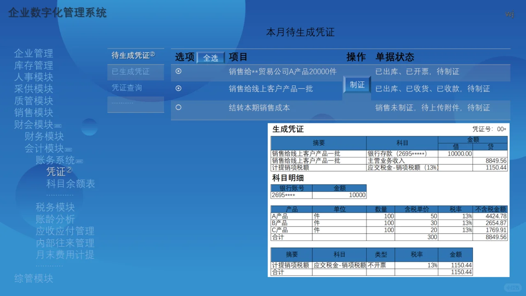Viewport: 526px width, 296px height.
Task: Select radio for 销售给**贸易公司A产品20000件
Action: [178, 71]
